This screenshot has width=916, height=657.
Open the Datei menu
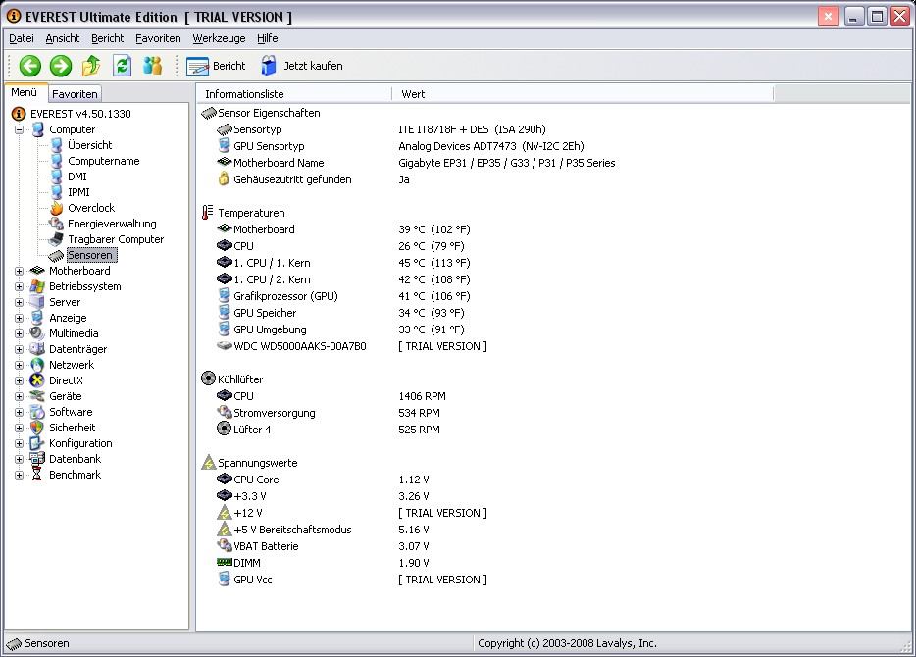(21, 38)
